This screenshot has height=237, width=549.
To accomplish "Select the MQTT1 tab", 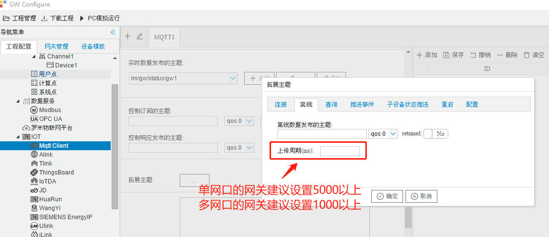I will tap(164, 37).
